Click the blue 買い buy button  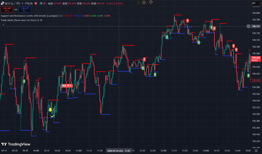25,9
